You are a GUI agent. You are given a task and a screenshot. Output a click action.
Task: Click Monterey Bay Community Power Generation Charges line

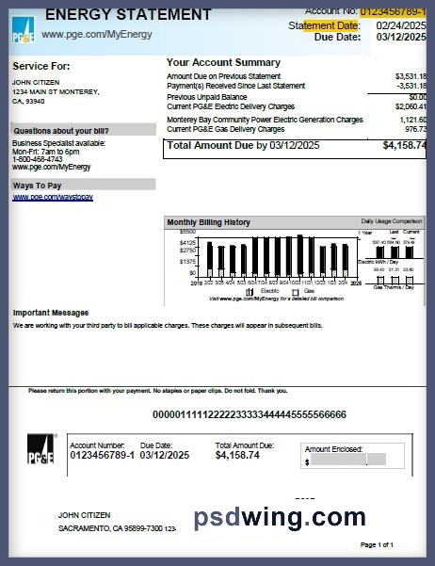click(x=265, y=120)
